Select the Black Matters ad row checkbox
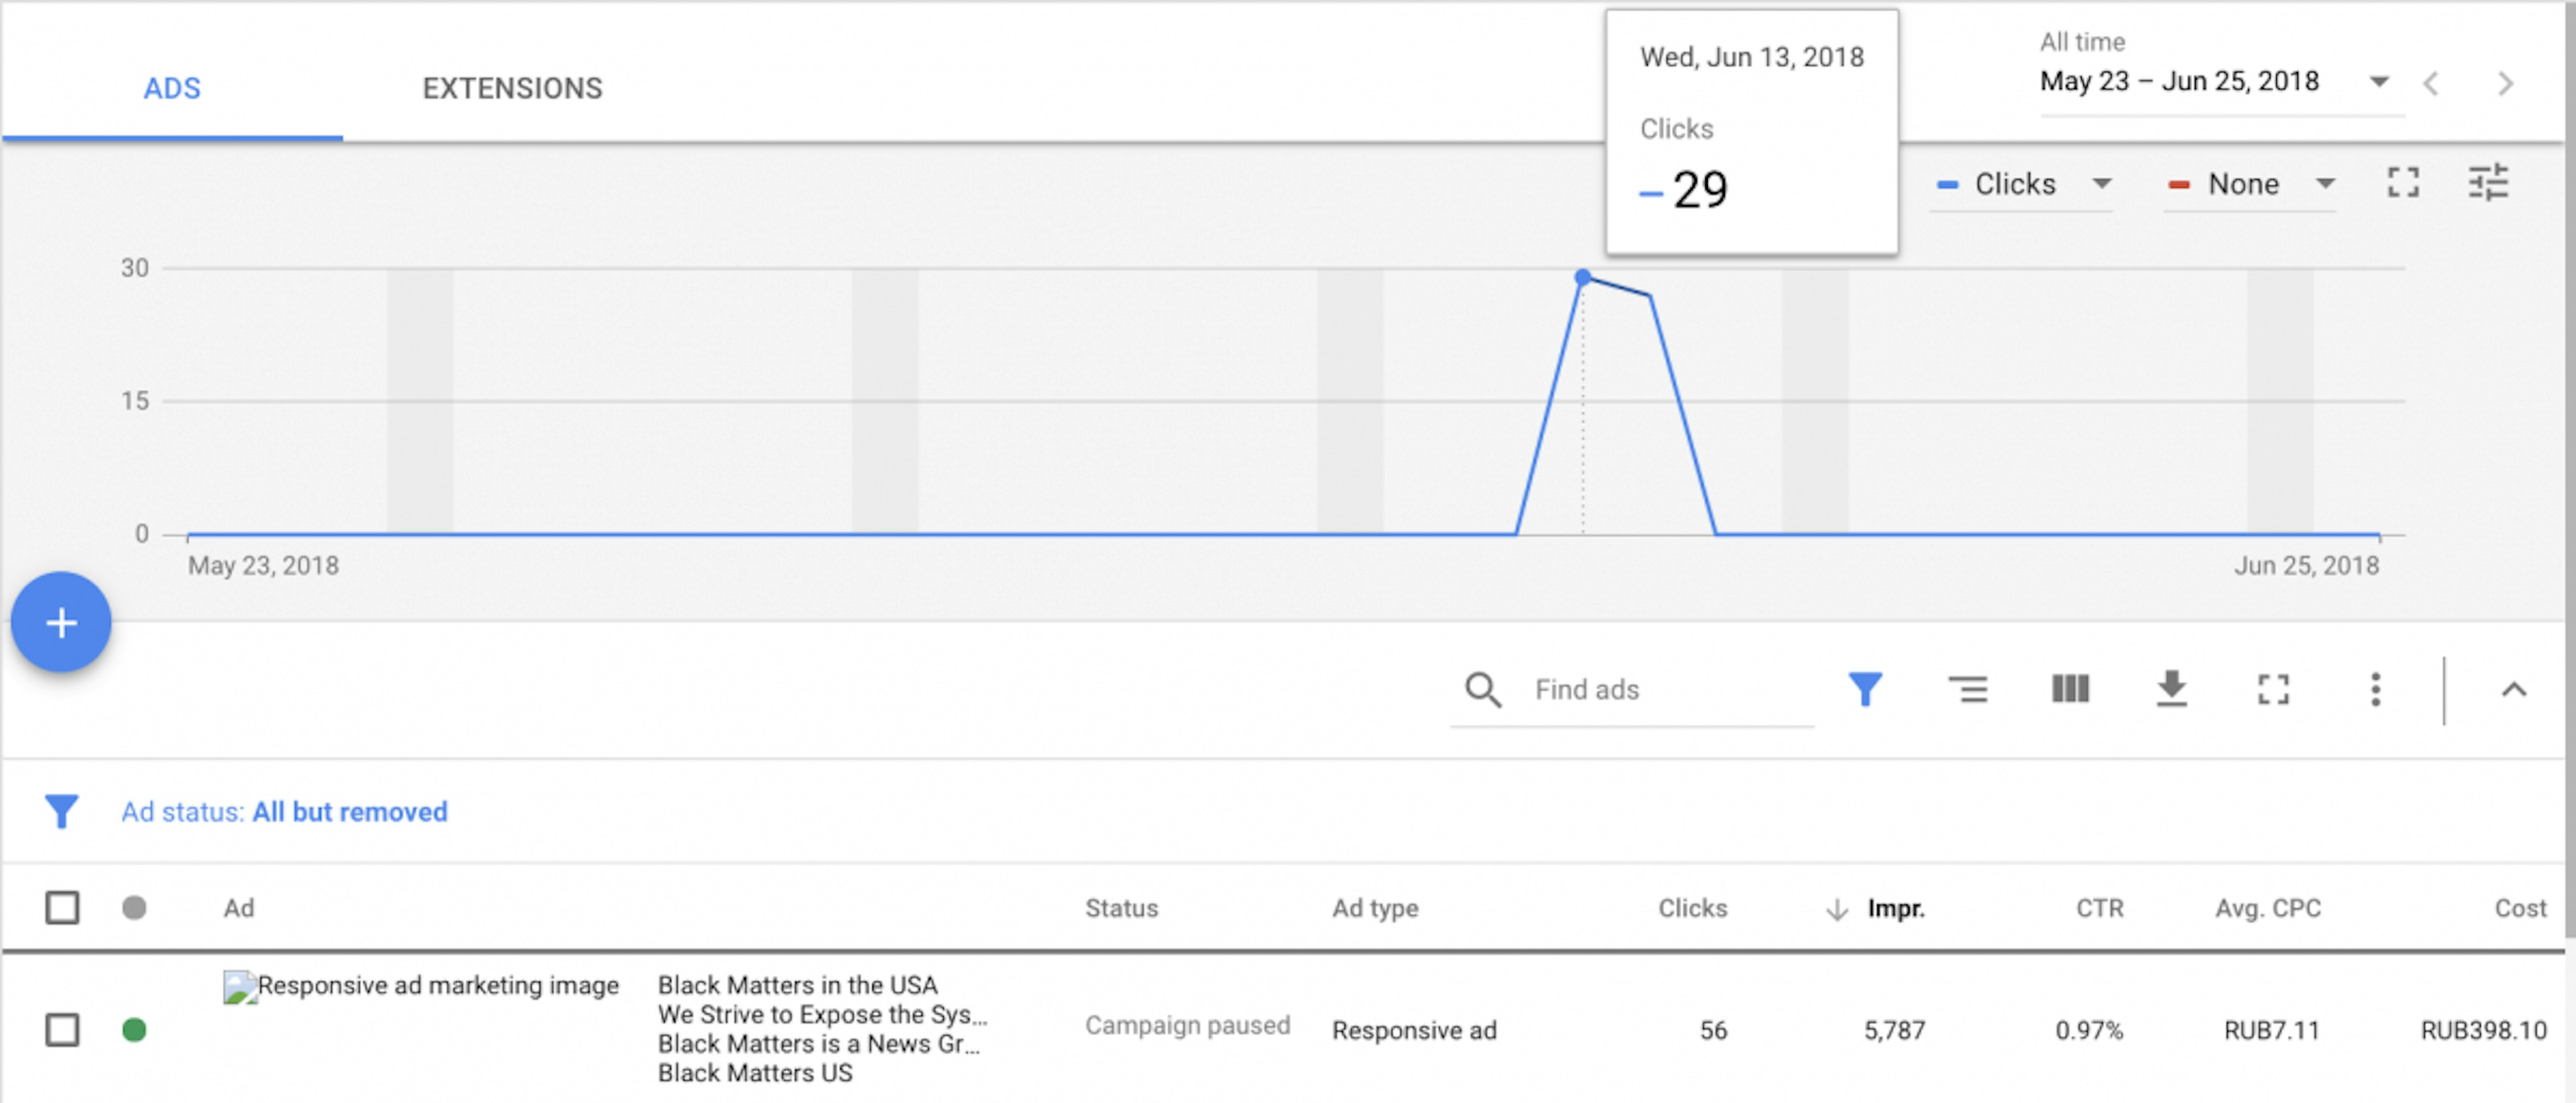The image size is (2576, 1103). click(x=62, y=1029)
